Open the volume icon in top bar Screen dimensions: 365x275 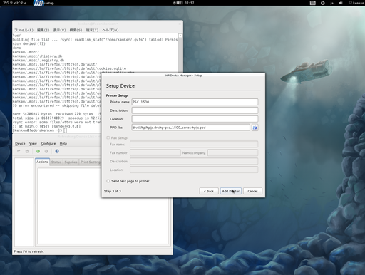tap(341, 3)
